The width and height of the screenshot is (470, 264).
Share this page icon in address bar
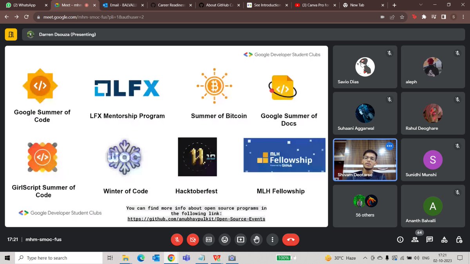click(x=392, y=17)
